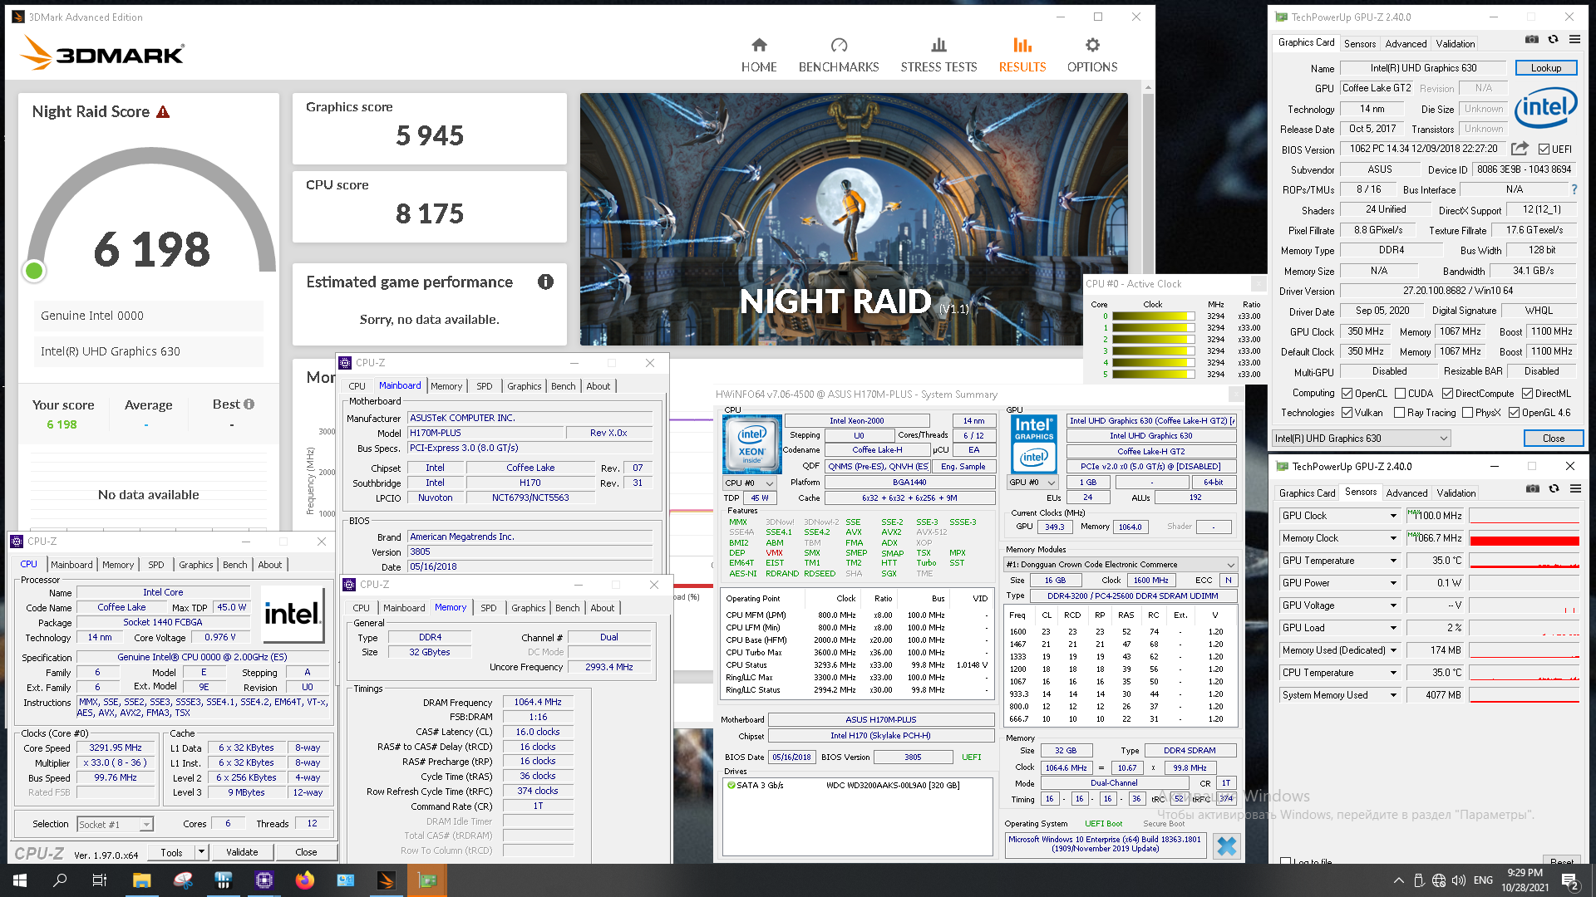Expand the GPU Temperature sensor dropdown
Image resolution: width=1596 pixels, height=897 pixels.
[x=1393, y=561]
